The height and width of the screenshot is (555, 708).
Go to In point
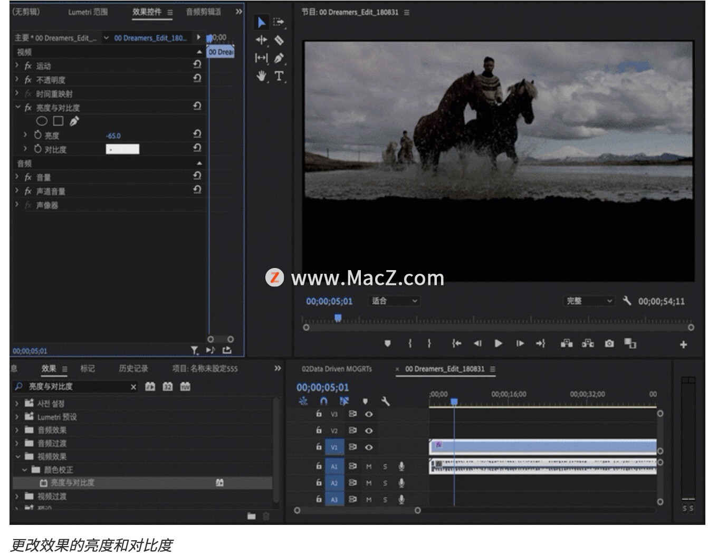[456, 343]
